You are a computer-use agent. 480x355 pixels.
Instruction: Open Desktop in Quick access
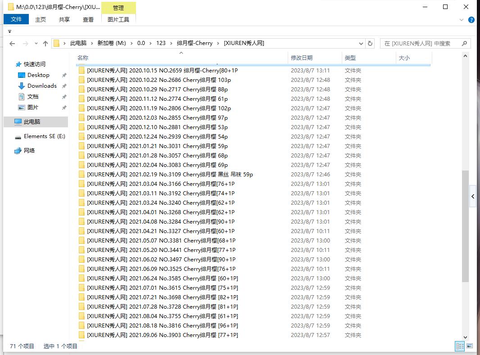(x=38, y=75)
